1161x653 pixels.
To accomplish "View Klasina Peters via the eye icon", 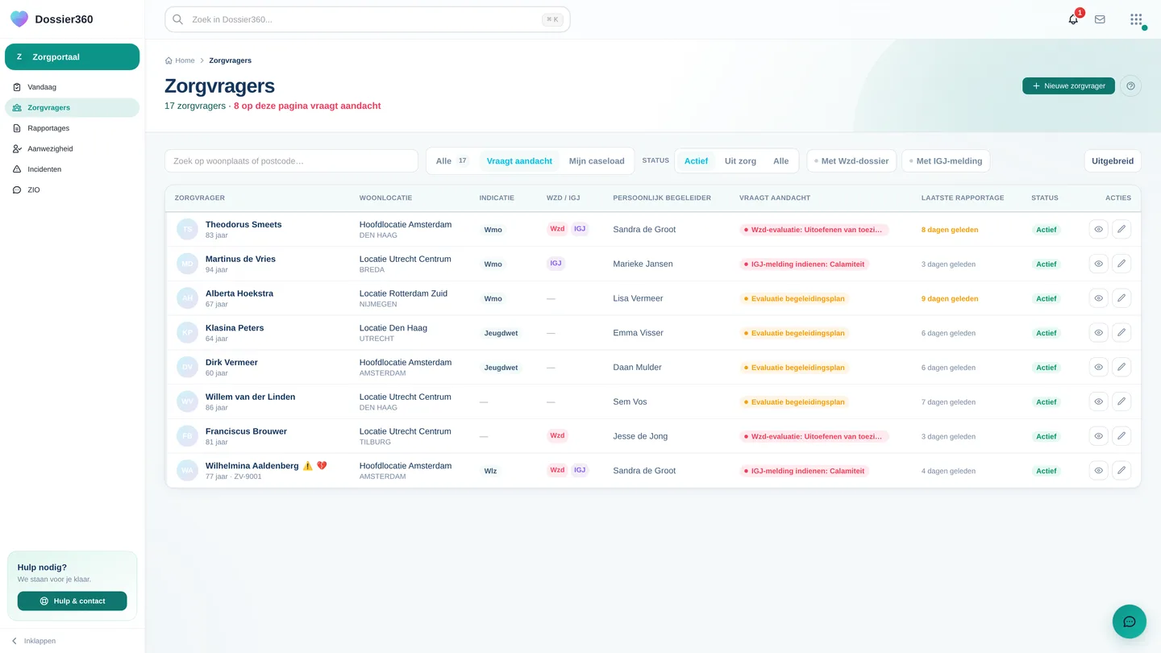I will (1098, 333).
